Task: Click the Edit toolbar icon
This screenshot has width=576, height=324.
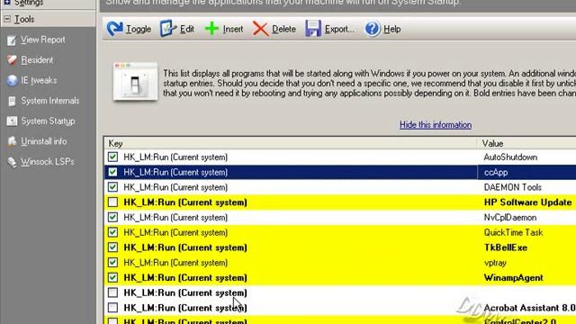Action: pyautogui.click(x=168, y=28)
